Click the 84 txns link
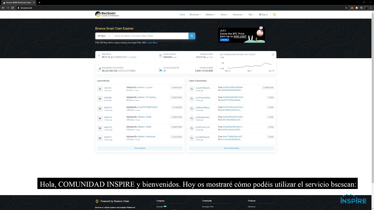The height and width of the screenshot is (210, 374). [129, 90]
